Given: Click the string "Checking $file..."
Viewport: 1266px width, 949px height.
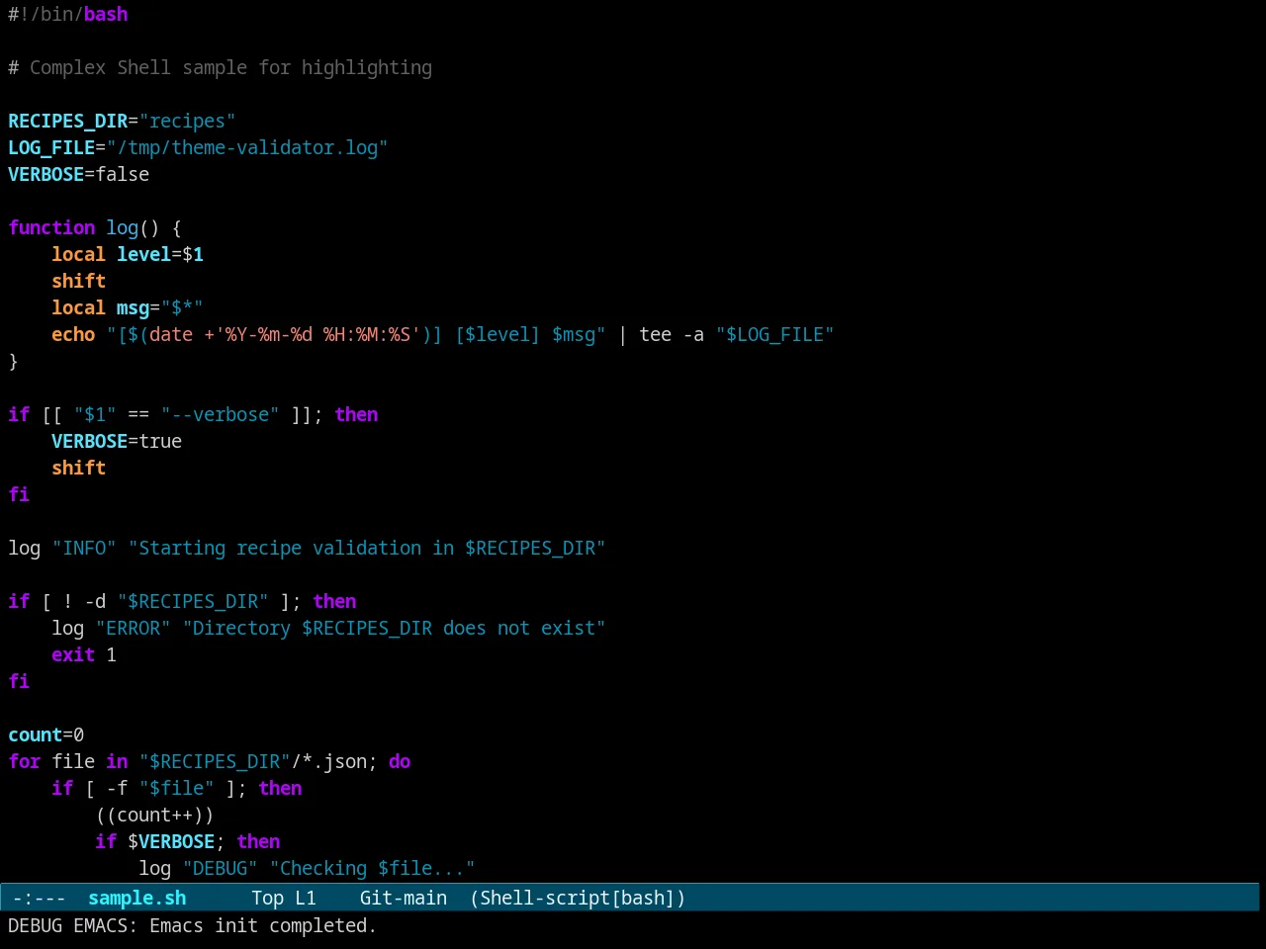Looking at the screenshot, I should pos(372,868).
